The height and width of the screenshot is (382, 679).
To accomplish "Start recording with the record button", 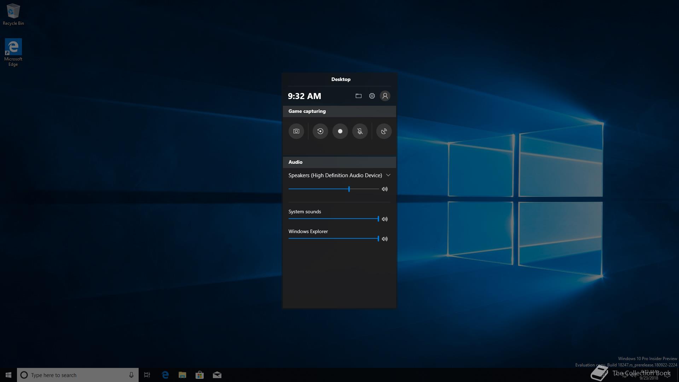I will pyautogui.click(x=340, y=131).
